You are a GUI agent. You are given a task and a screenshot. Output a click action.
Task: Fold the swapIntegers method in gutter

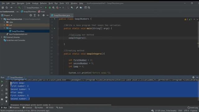58,54
